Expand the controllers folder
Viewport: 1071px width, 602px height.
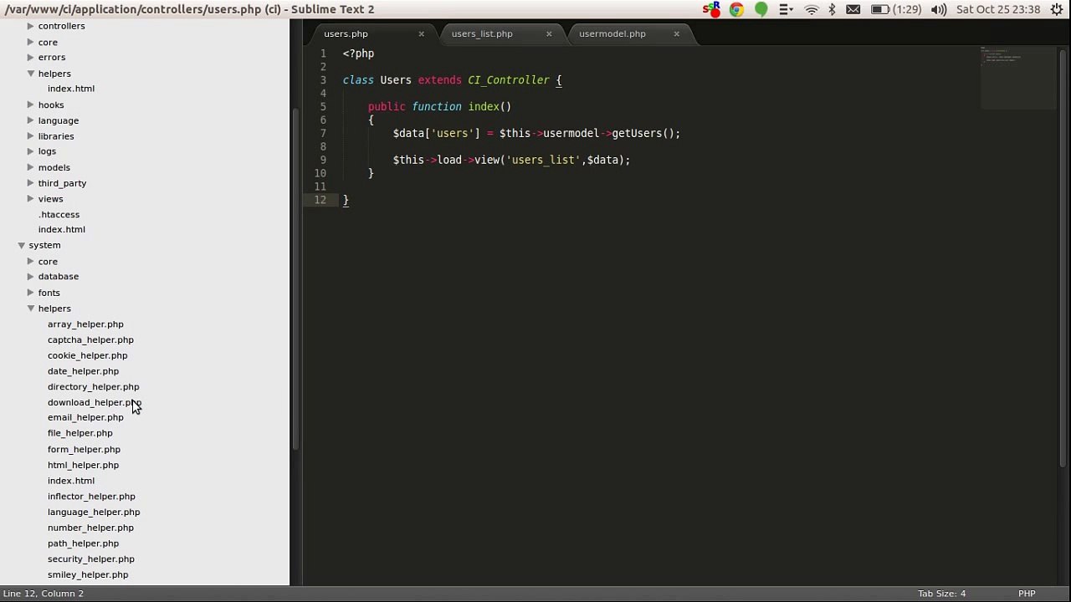(30, 26)
